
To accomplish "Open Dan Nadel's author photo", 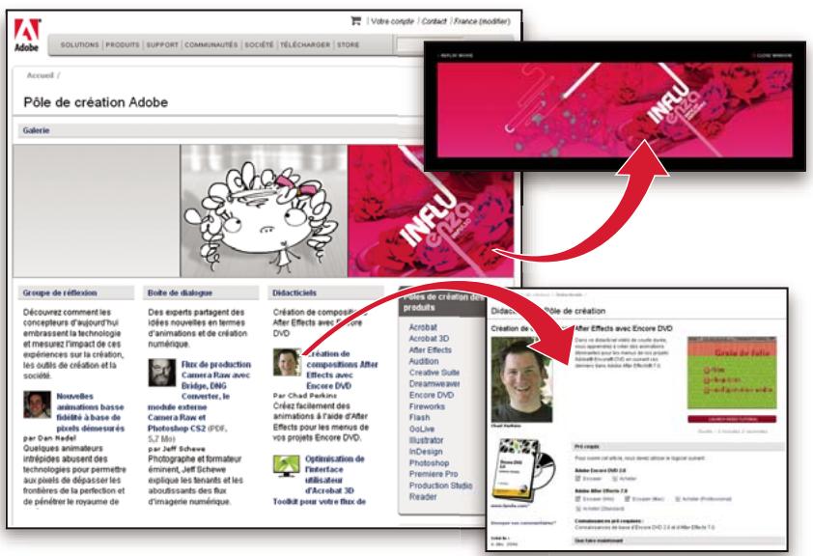I will click(38, 404).
